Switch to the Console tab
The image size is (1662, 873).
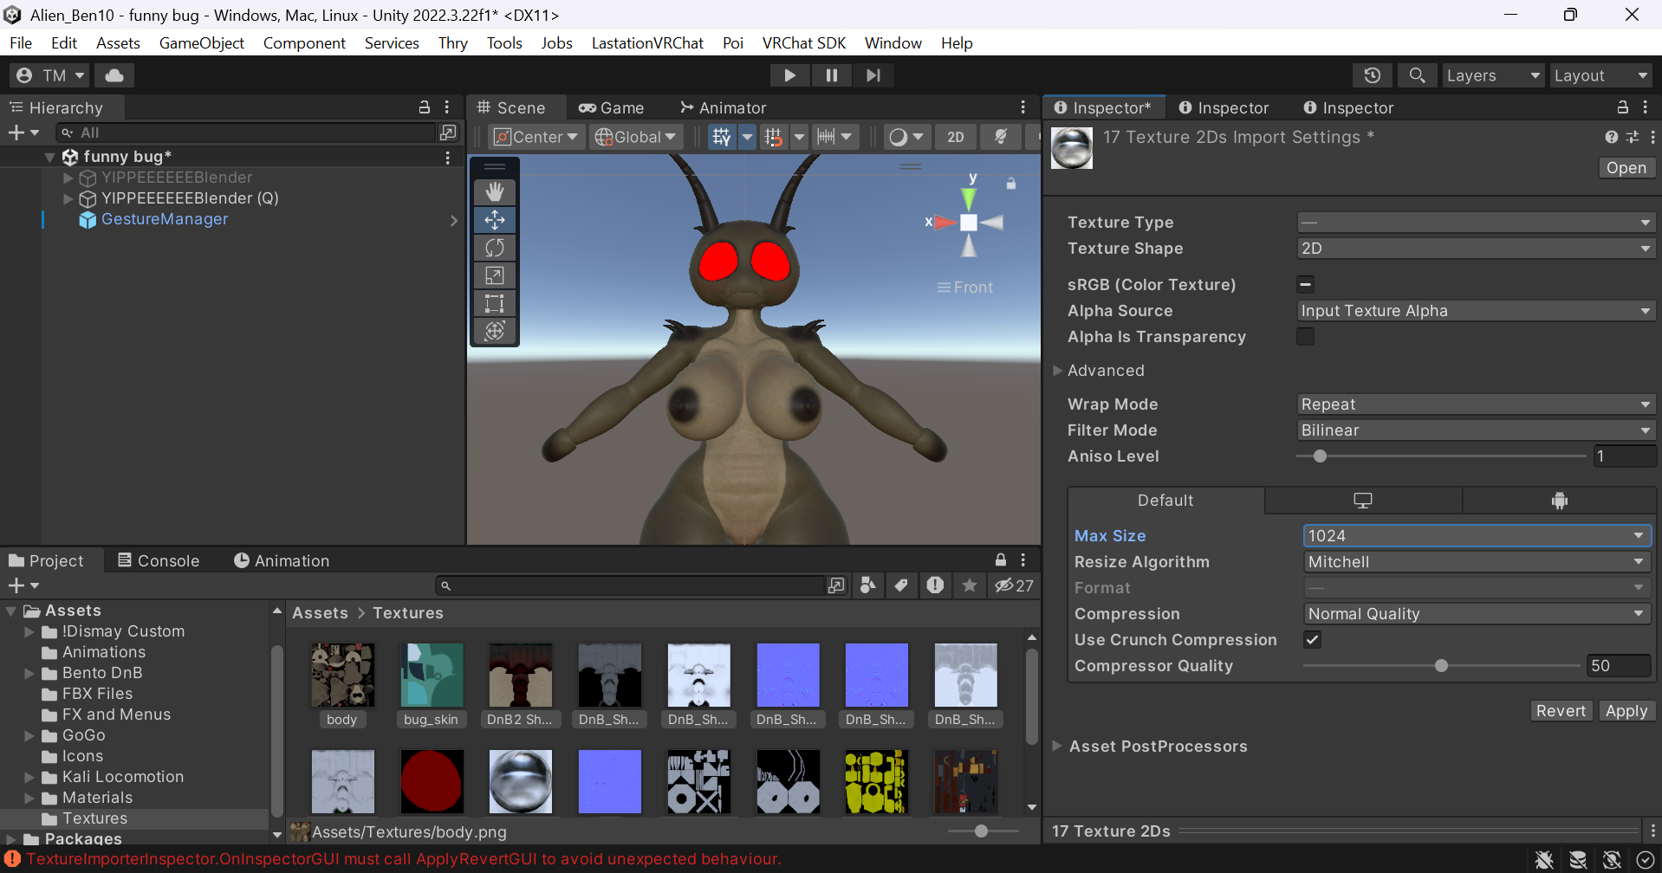point(159,560)
